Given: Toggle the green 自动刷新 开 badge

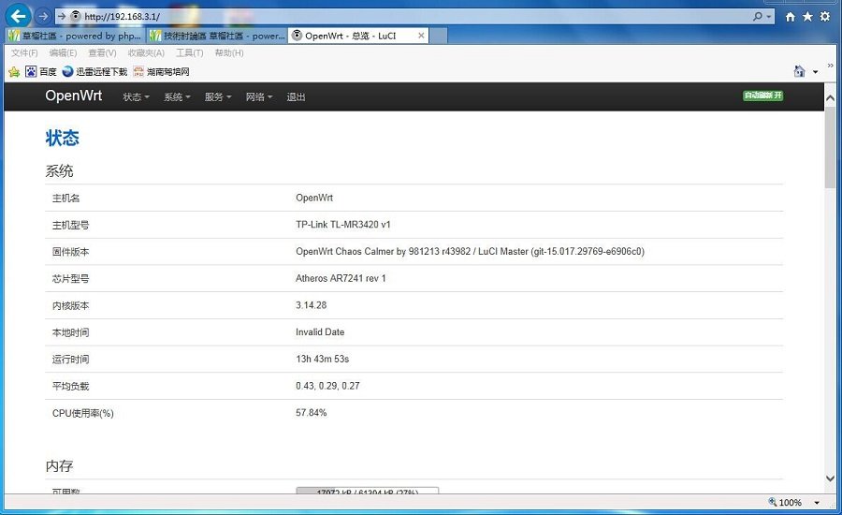Looking at the screenshot, I should tap(763, 96).
